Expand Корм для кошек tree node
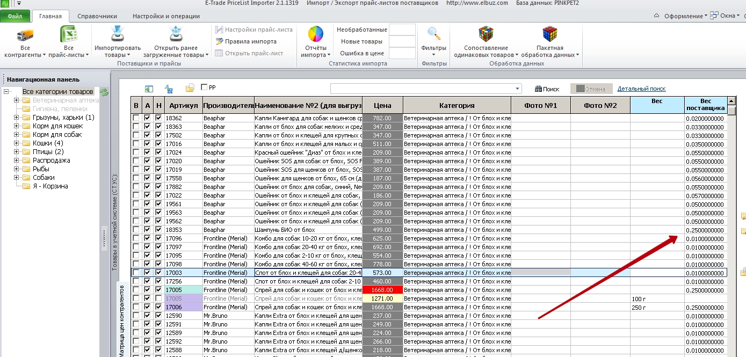Screen dimensions: 746x357 pos(17,126)
